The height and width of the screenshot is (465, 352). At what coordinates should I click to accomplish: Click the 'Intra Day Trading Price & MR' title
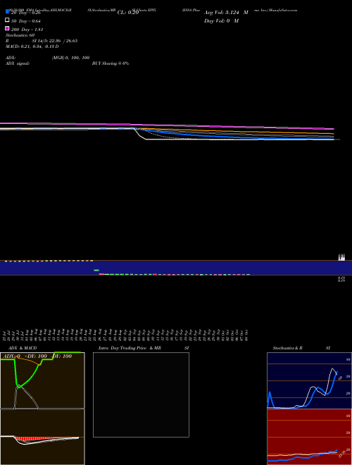point(130,348)
